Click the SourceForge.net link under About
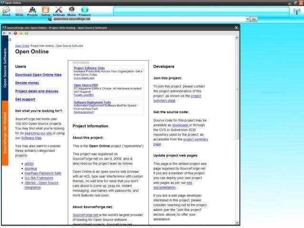 tap(86, 215)
